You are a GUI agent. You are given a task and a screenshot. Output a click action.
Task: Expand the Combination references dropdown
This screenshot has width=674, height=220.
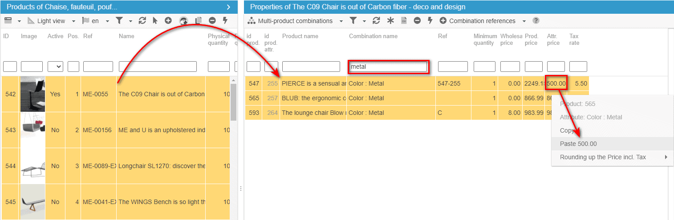[524, 21]
